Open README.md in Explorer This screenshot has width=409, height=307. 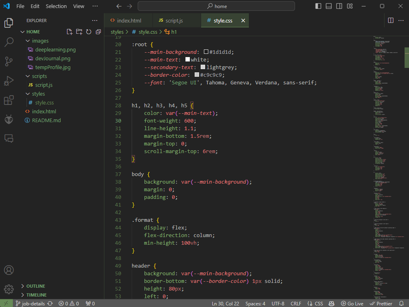(x=46, y=120)
